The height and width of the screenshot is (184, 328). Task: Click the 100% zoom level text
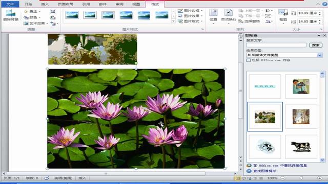click(272, 178)
